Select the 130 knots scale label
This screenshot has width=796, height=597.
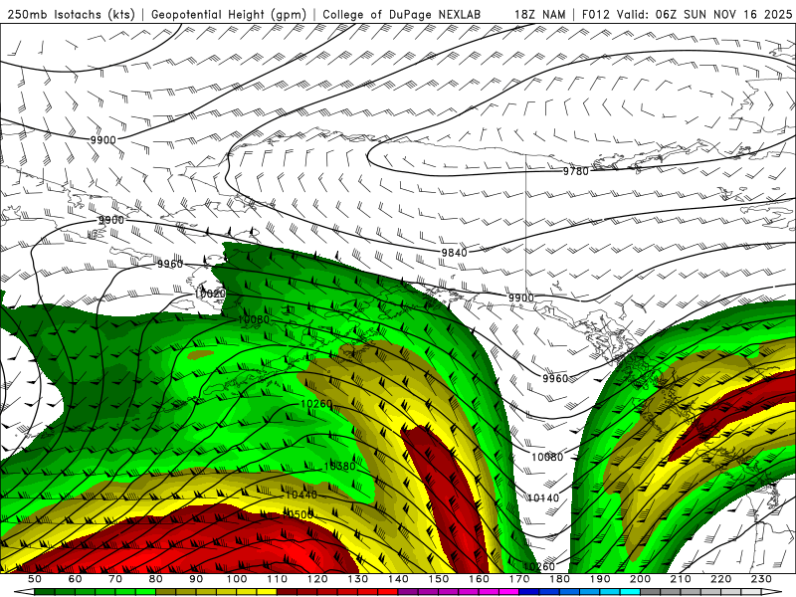tap(358, 579)
